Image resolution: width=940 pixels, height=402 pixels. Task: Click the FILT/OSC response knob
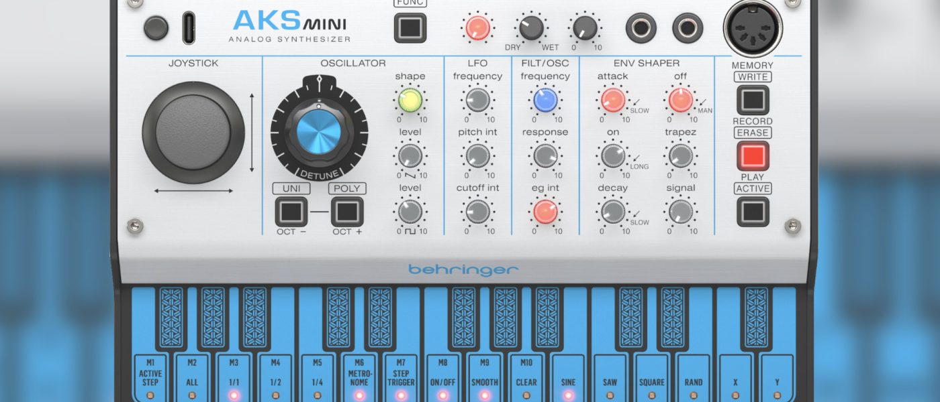pos(545,156)
